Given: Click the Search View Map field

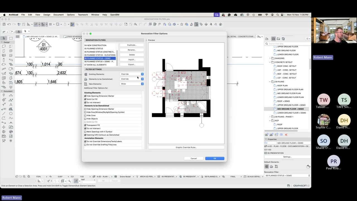Looking at the screenshot, I should pyautogui.click(x=287, y=44).
